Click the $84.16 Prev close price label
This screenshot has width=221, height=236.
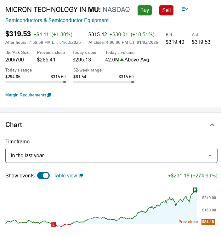[208, 222]
